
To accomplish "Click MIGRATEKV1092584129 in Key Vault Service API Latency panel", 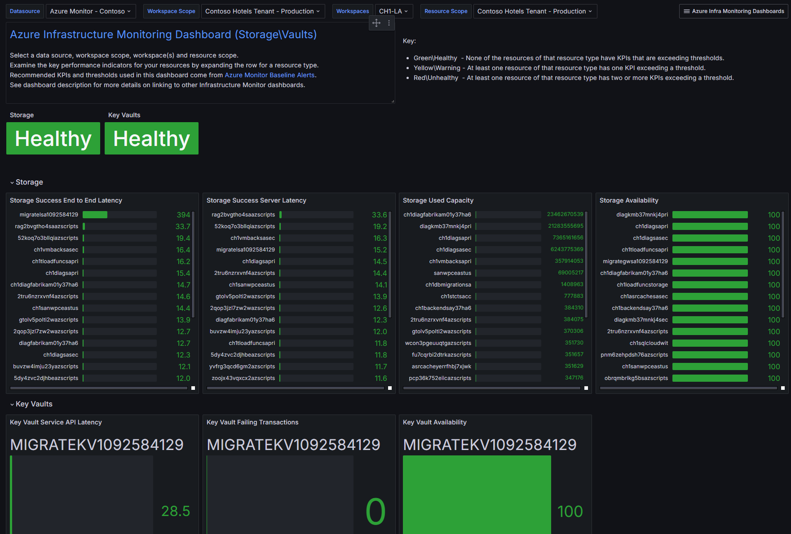I will click(x=97, y=445).
